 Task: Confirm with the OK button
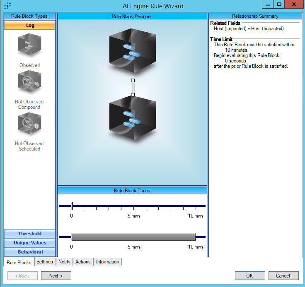tap(250, 276)
